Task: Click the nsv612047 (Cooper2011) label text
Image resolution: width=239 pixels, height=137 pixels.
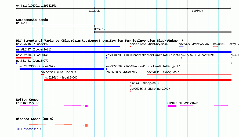Action: 34,50
